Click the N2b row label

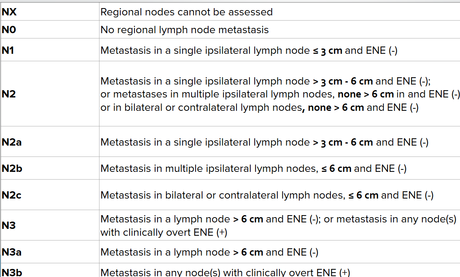[12, 168]
